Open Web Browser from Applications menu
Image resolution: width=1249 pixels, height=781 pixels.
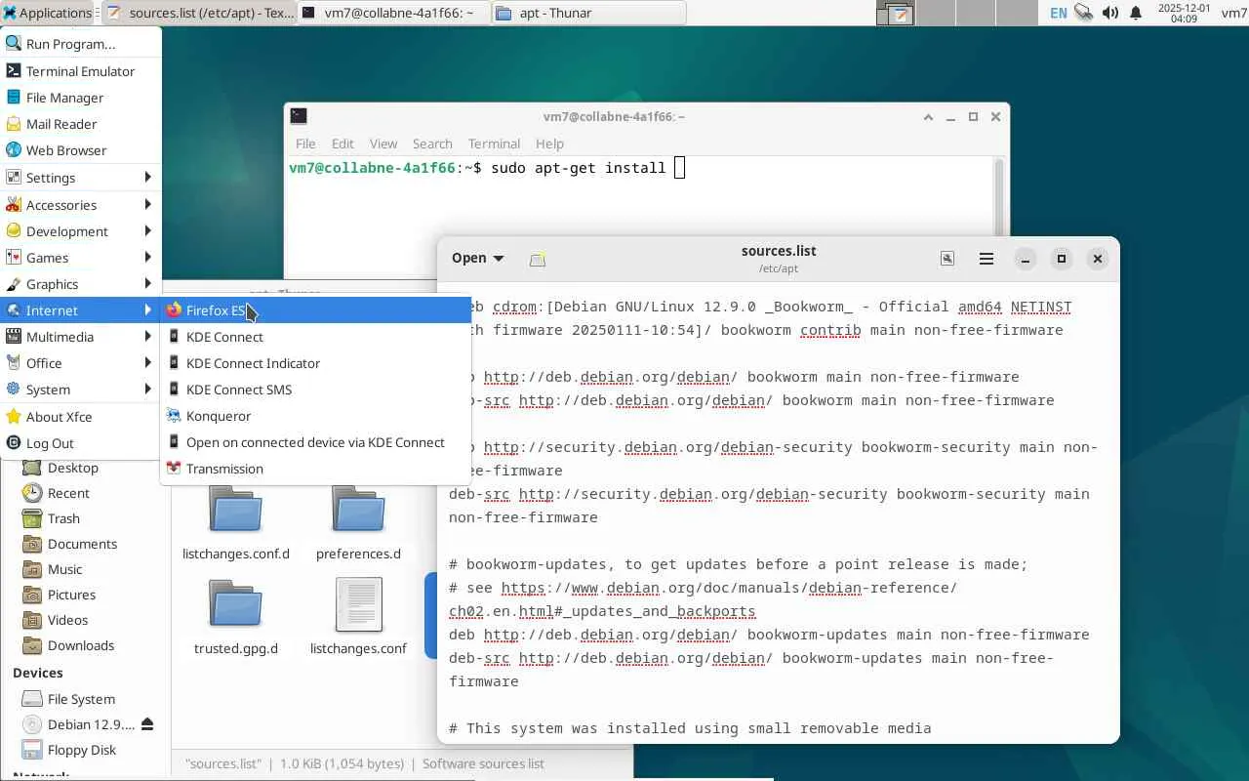pyautogui.click(x=81, y=150)
